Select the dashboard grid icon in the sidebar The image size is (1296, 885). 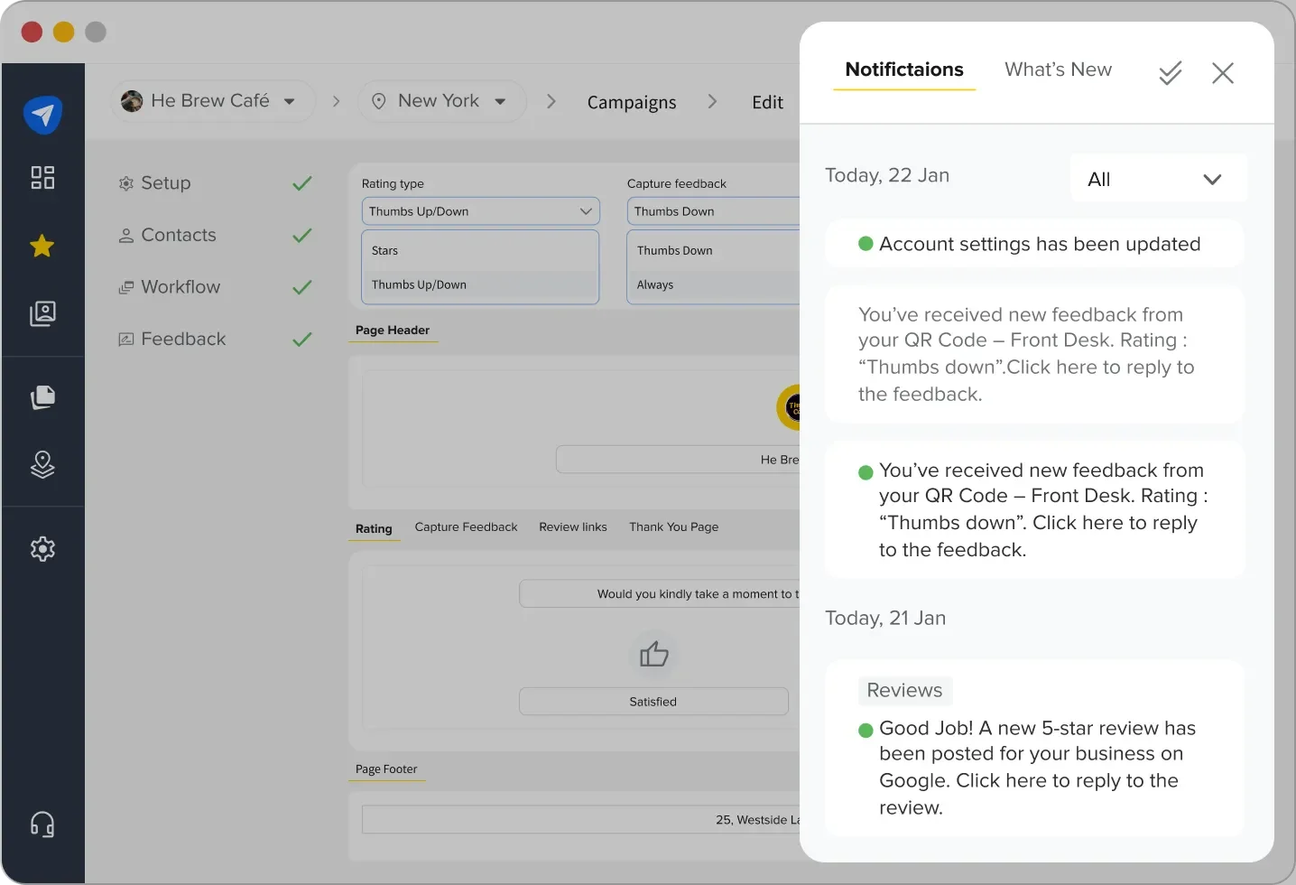click(42, 178)
